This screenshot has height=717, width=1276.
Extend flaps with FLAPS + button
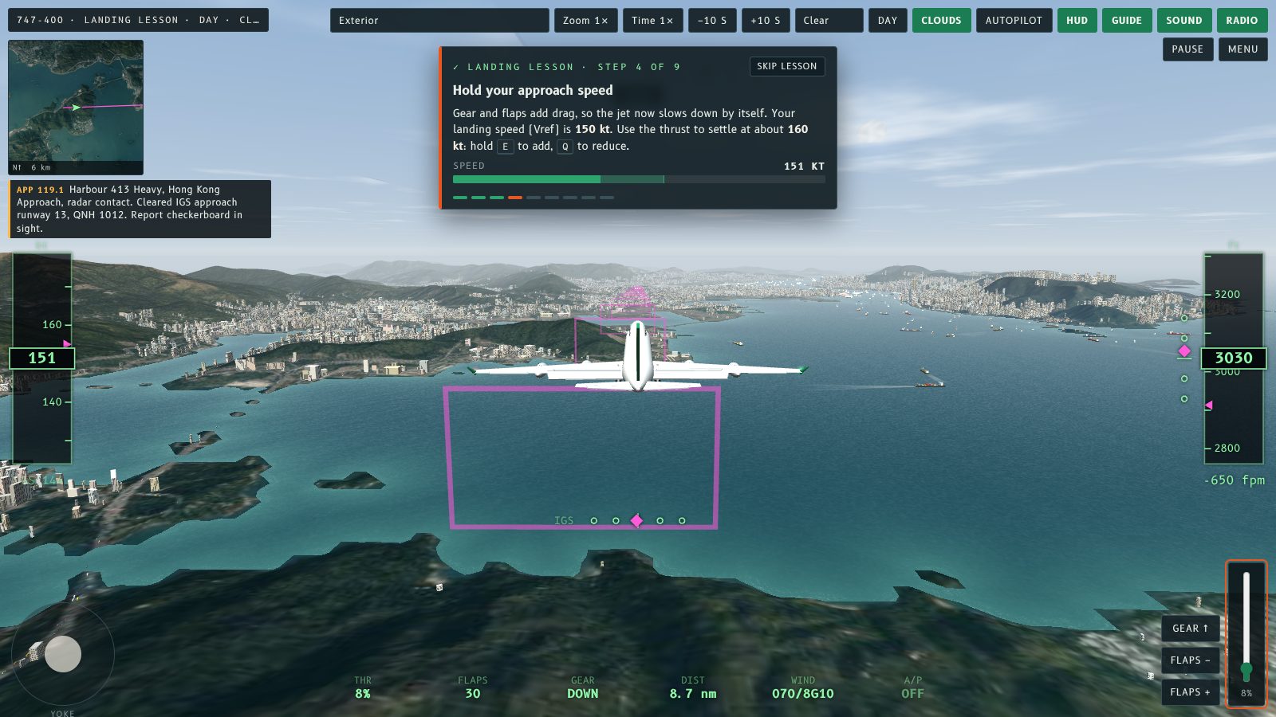tap(1190, 692)
